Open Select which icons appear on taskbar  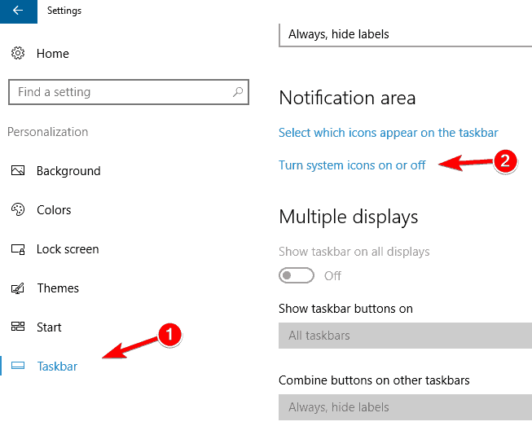(x=388, y=132)
